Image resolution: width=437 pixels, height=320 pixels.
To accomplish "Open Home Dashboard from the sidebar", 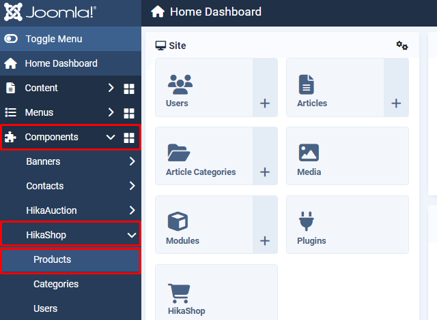I will [x=70, y=63].
